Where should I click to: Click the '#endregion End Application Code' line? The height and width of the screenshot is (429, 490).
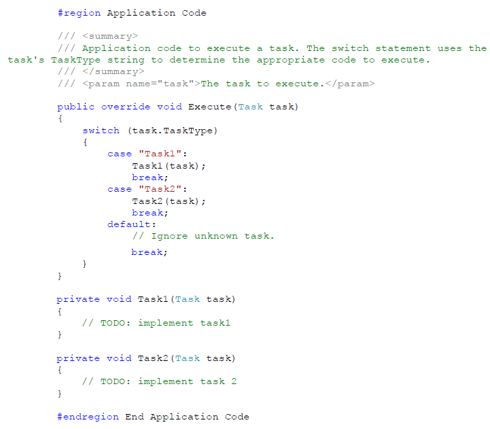tap(154, 417)
